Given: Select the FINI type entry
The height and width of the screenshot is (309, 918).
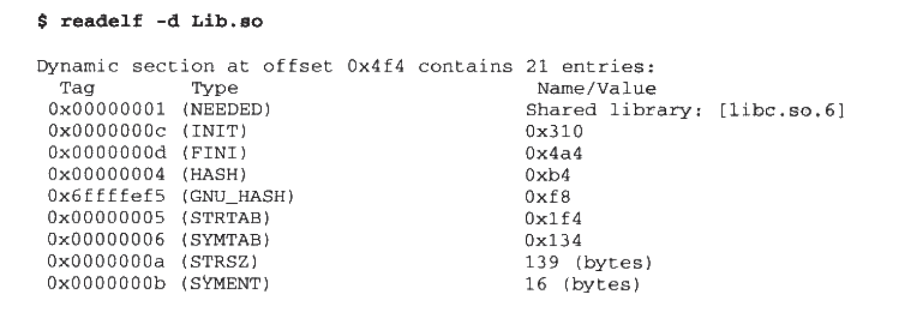Looking at the screenshot, I should click(x=214, y=153).
